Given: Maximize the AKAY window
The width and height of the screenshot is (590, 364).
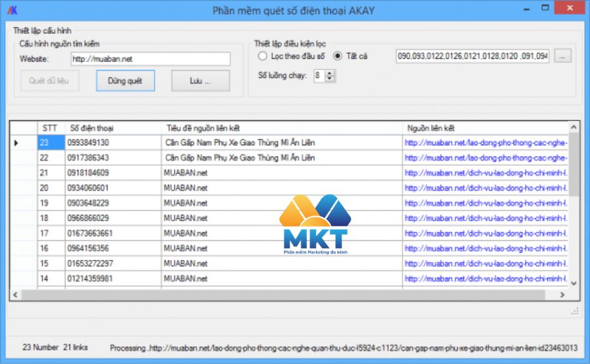Looking at the screenshot, I should tap(545, 8).
